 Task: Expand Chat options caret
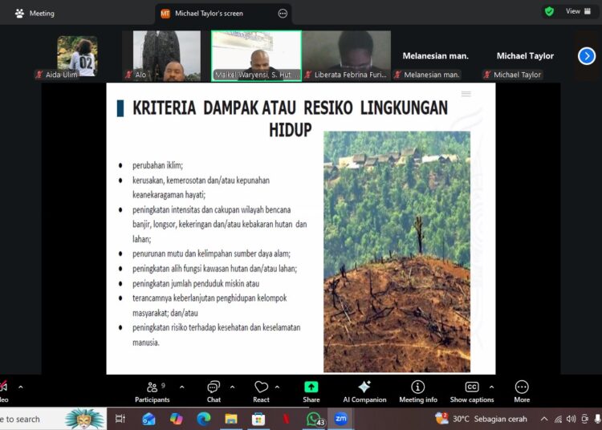pos(232,387)
